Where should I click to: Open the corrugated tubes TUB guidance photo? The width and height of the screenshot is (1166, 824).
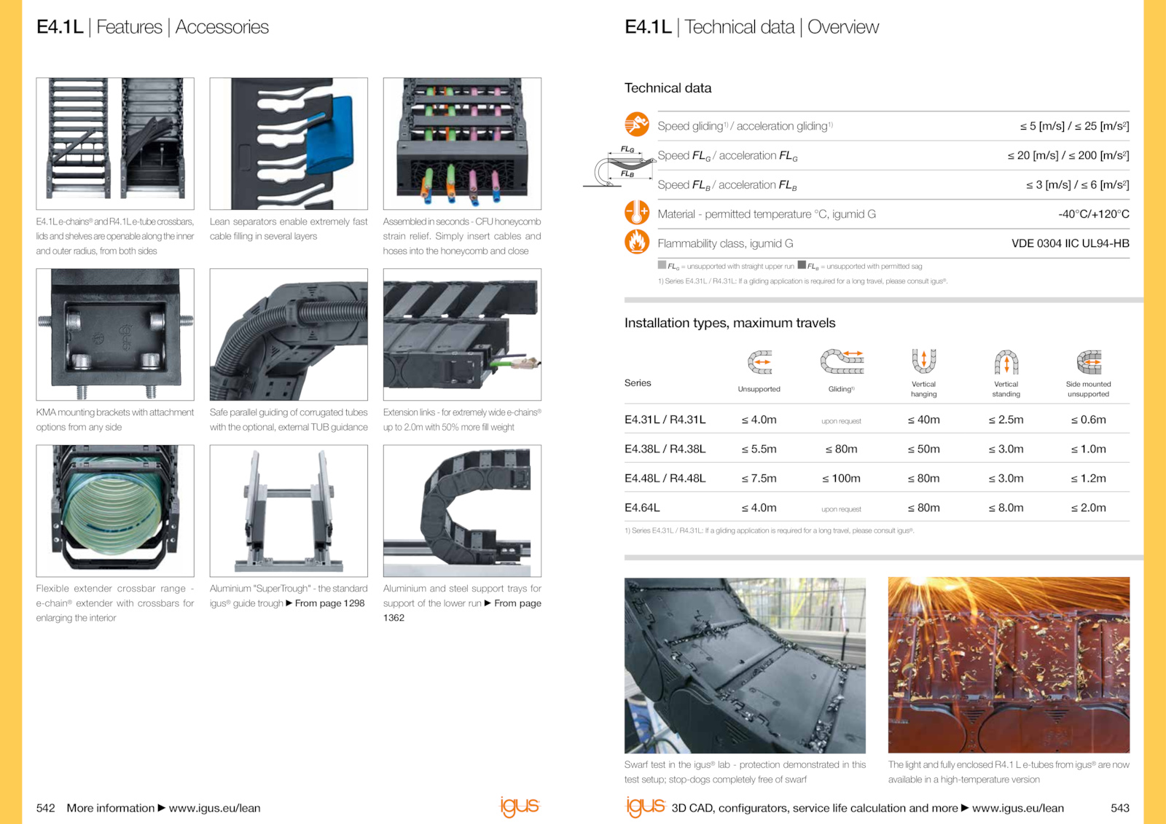pyautogui.click(x=289, y=334)
